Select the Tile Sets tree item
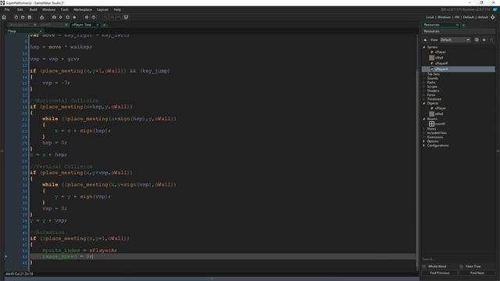 click(434, 74)
